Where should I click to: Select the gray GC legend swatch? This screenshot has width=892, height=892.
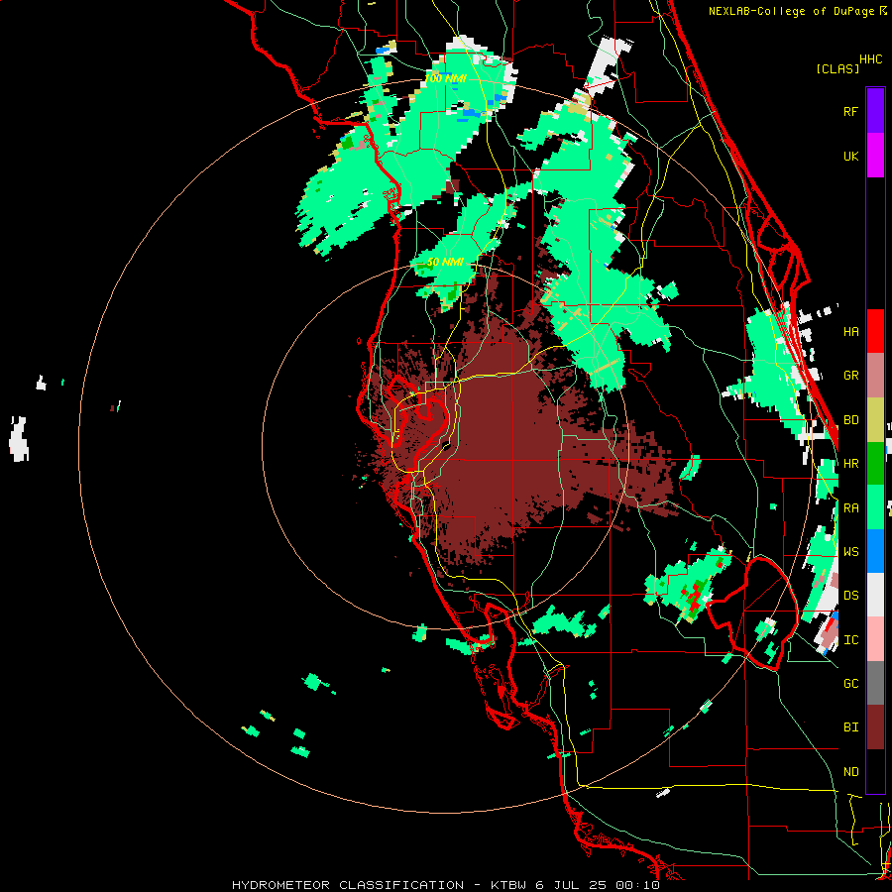875,683
